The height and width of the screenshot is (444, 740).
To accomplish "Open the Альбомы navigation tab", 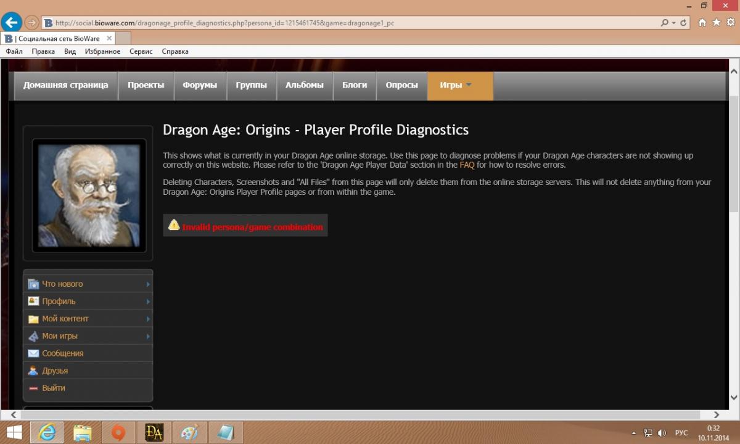I will point(305,86).
